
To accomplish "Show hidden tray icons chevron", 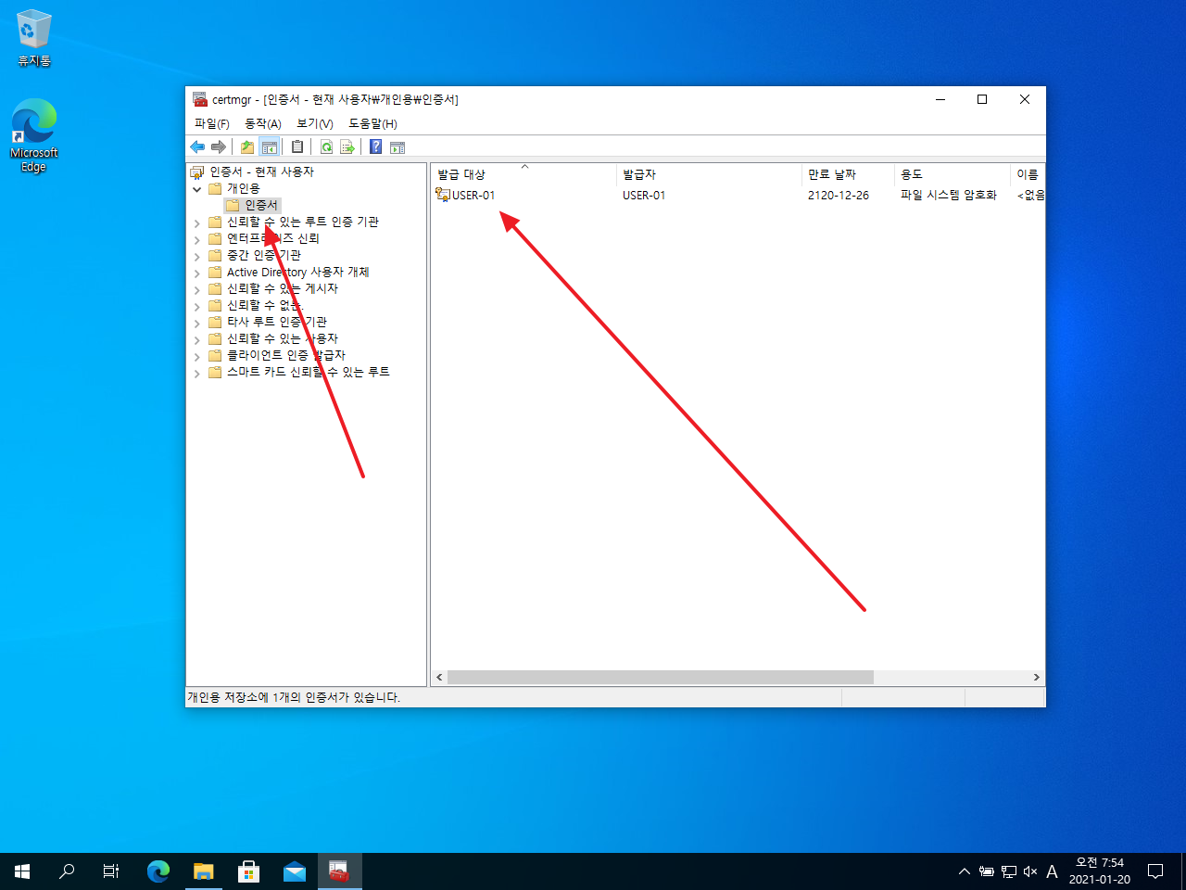I will [964, 871].
